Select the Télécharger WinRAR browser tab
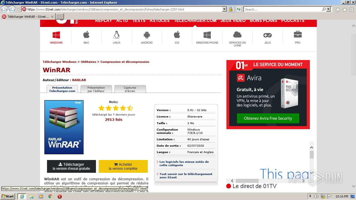The image size is (356, 200). click(x=28, y=17)
